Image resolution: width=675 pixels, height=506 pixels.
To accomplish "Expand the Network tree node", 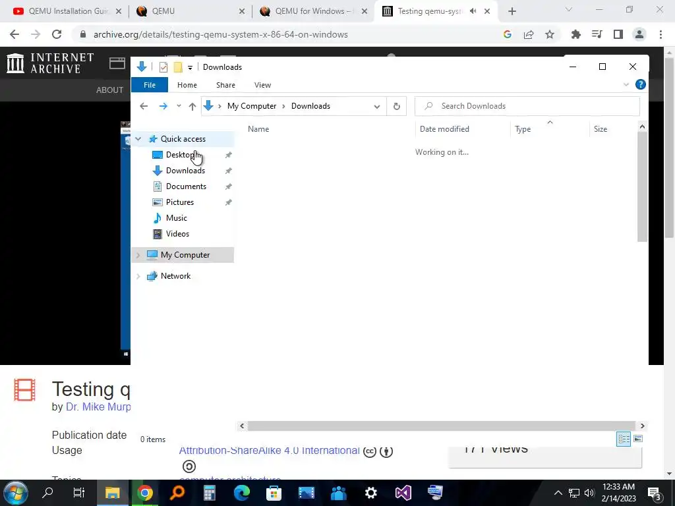I will [138, 276].
